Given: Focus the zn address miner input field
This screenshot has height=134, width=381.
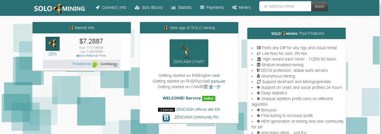Looking at the screenshot, I should coord(285,6).
